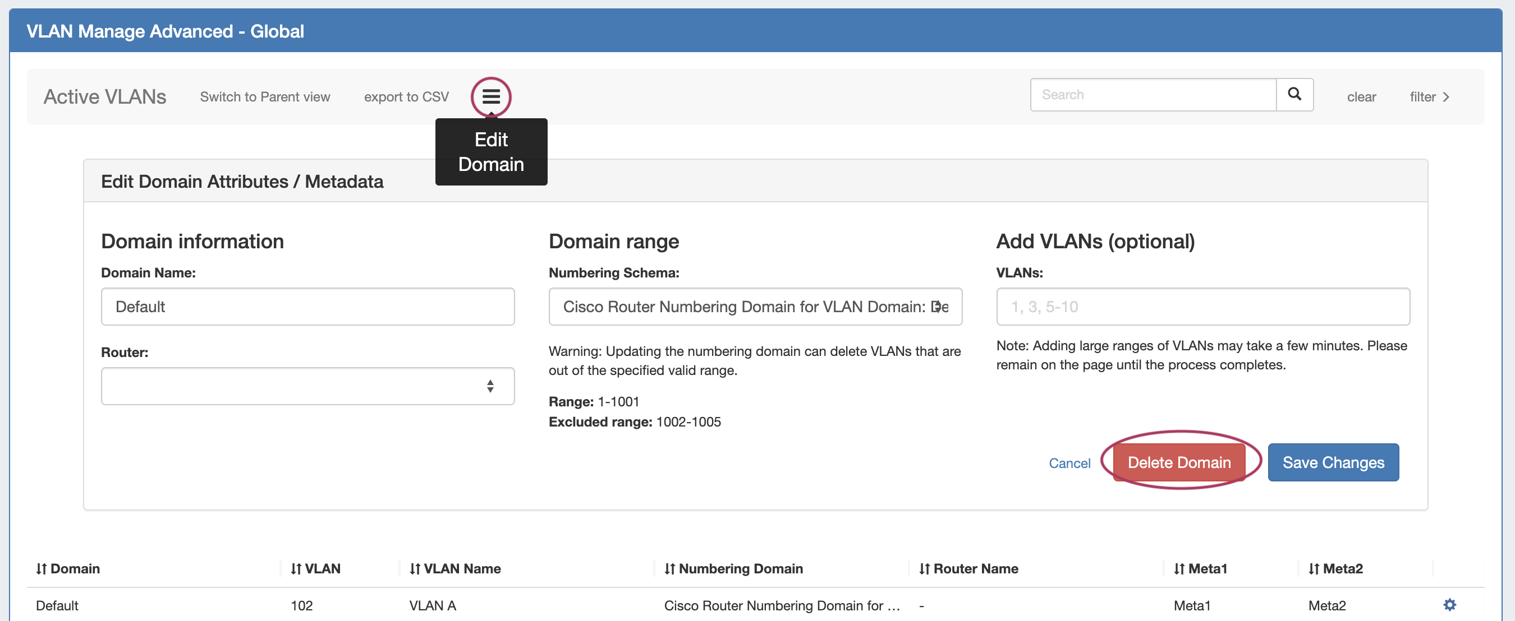Sort table by Numbering Domain column
Image resolution: width=1515 pixels, height=621 pixels.
733,568
